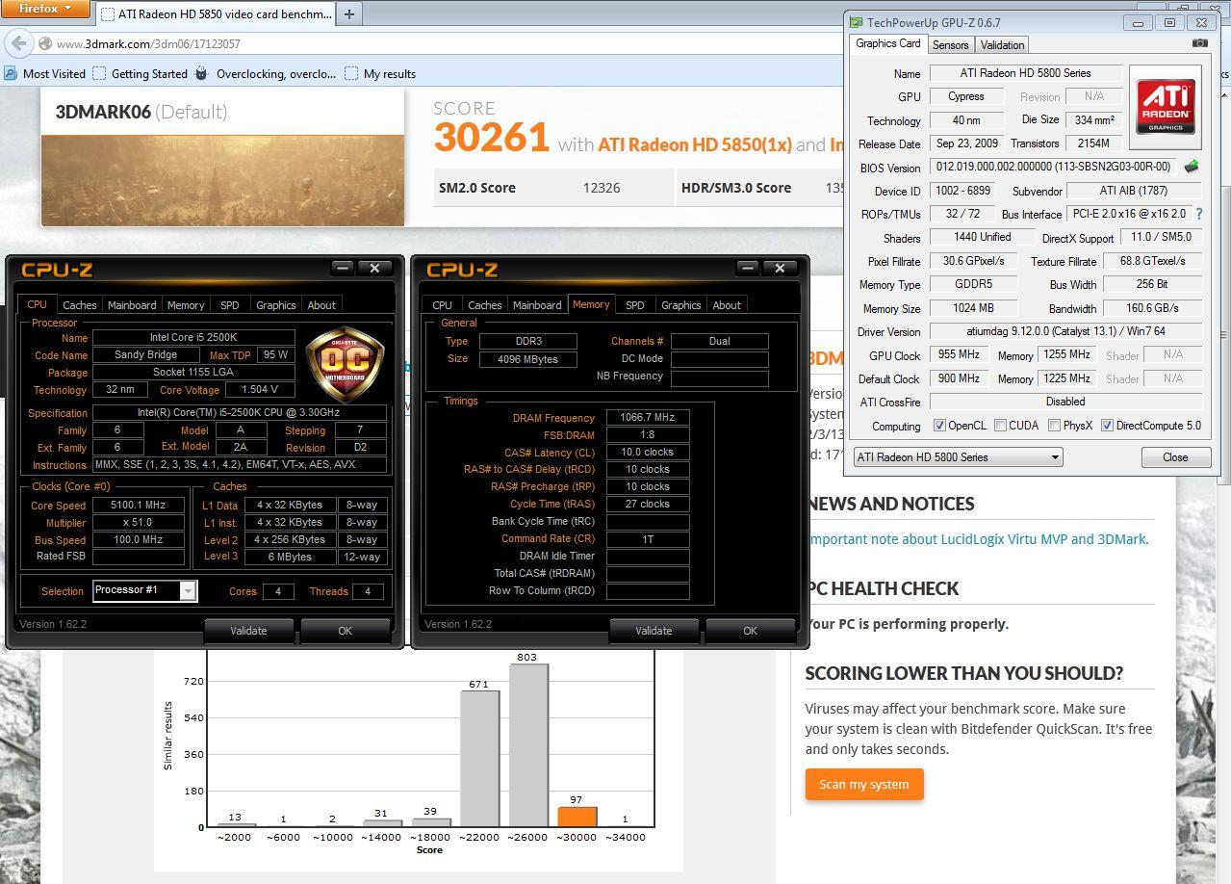Open About tab in left CPU-Z window

tap(321, 305)
